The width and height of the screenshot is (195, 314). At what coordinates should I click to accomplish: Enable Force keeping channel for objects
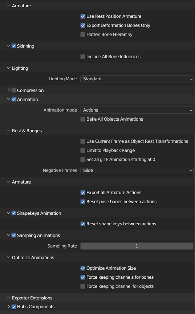click(83, 286)
